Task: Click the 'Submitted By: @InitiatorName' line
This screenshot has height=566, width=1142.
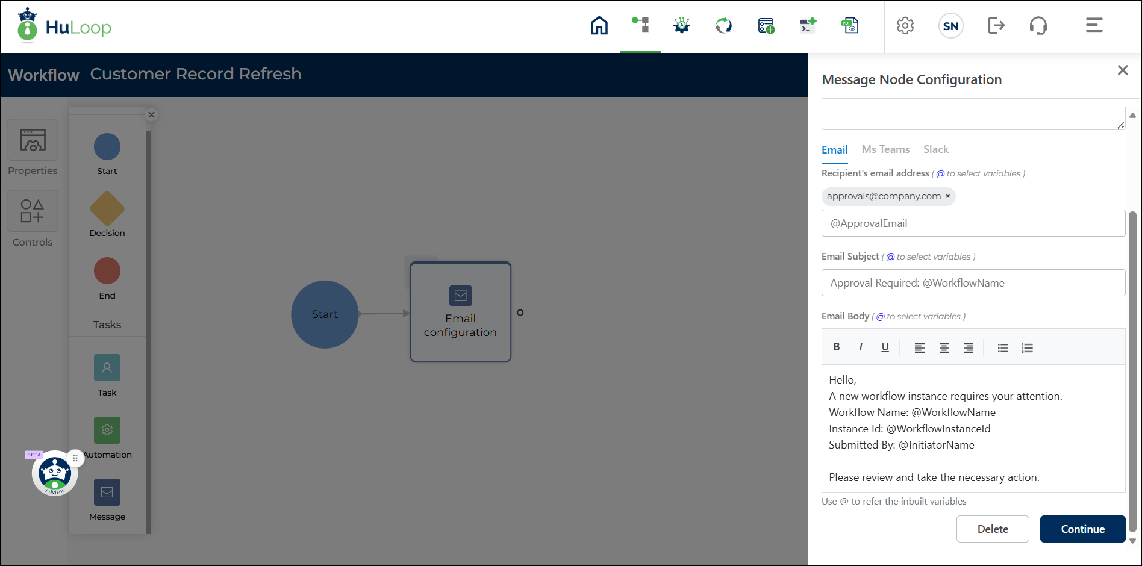Action: (x=901, y=445)
